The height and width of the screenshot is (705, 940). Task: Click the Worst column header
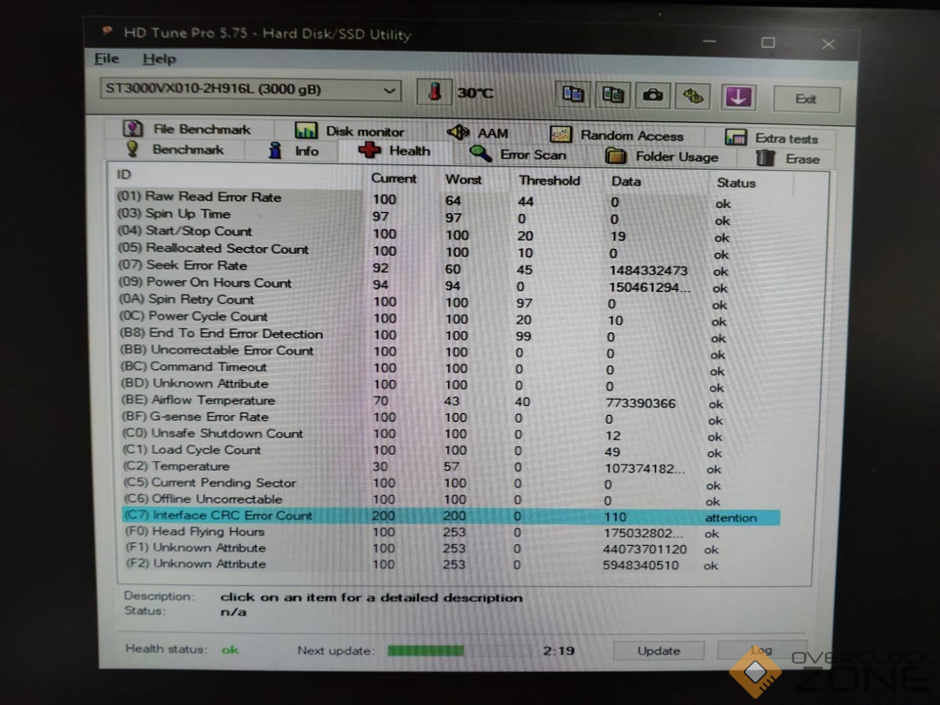[x=463, y=180]
